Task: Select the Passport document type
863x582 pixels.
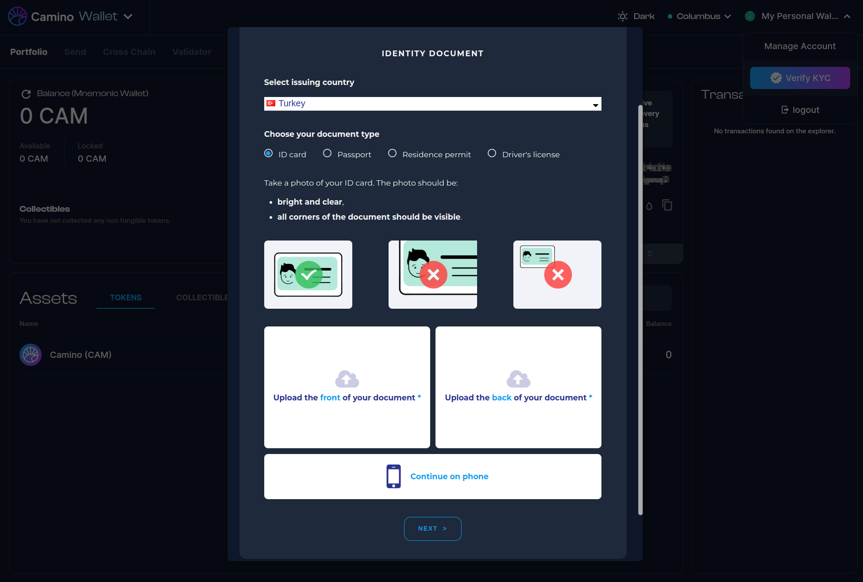Action: [327, 153]
